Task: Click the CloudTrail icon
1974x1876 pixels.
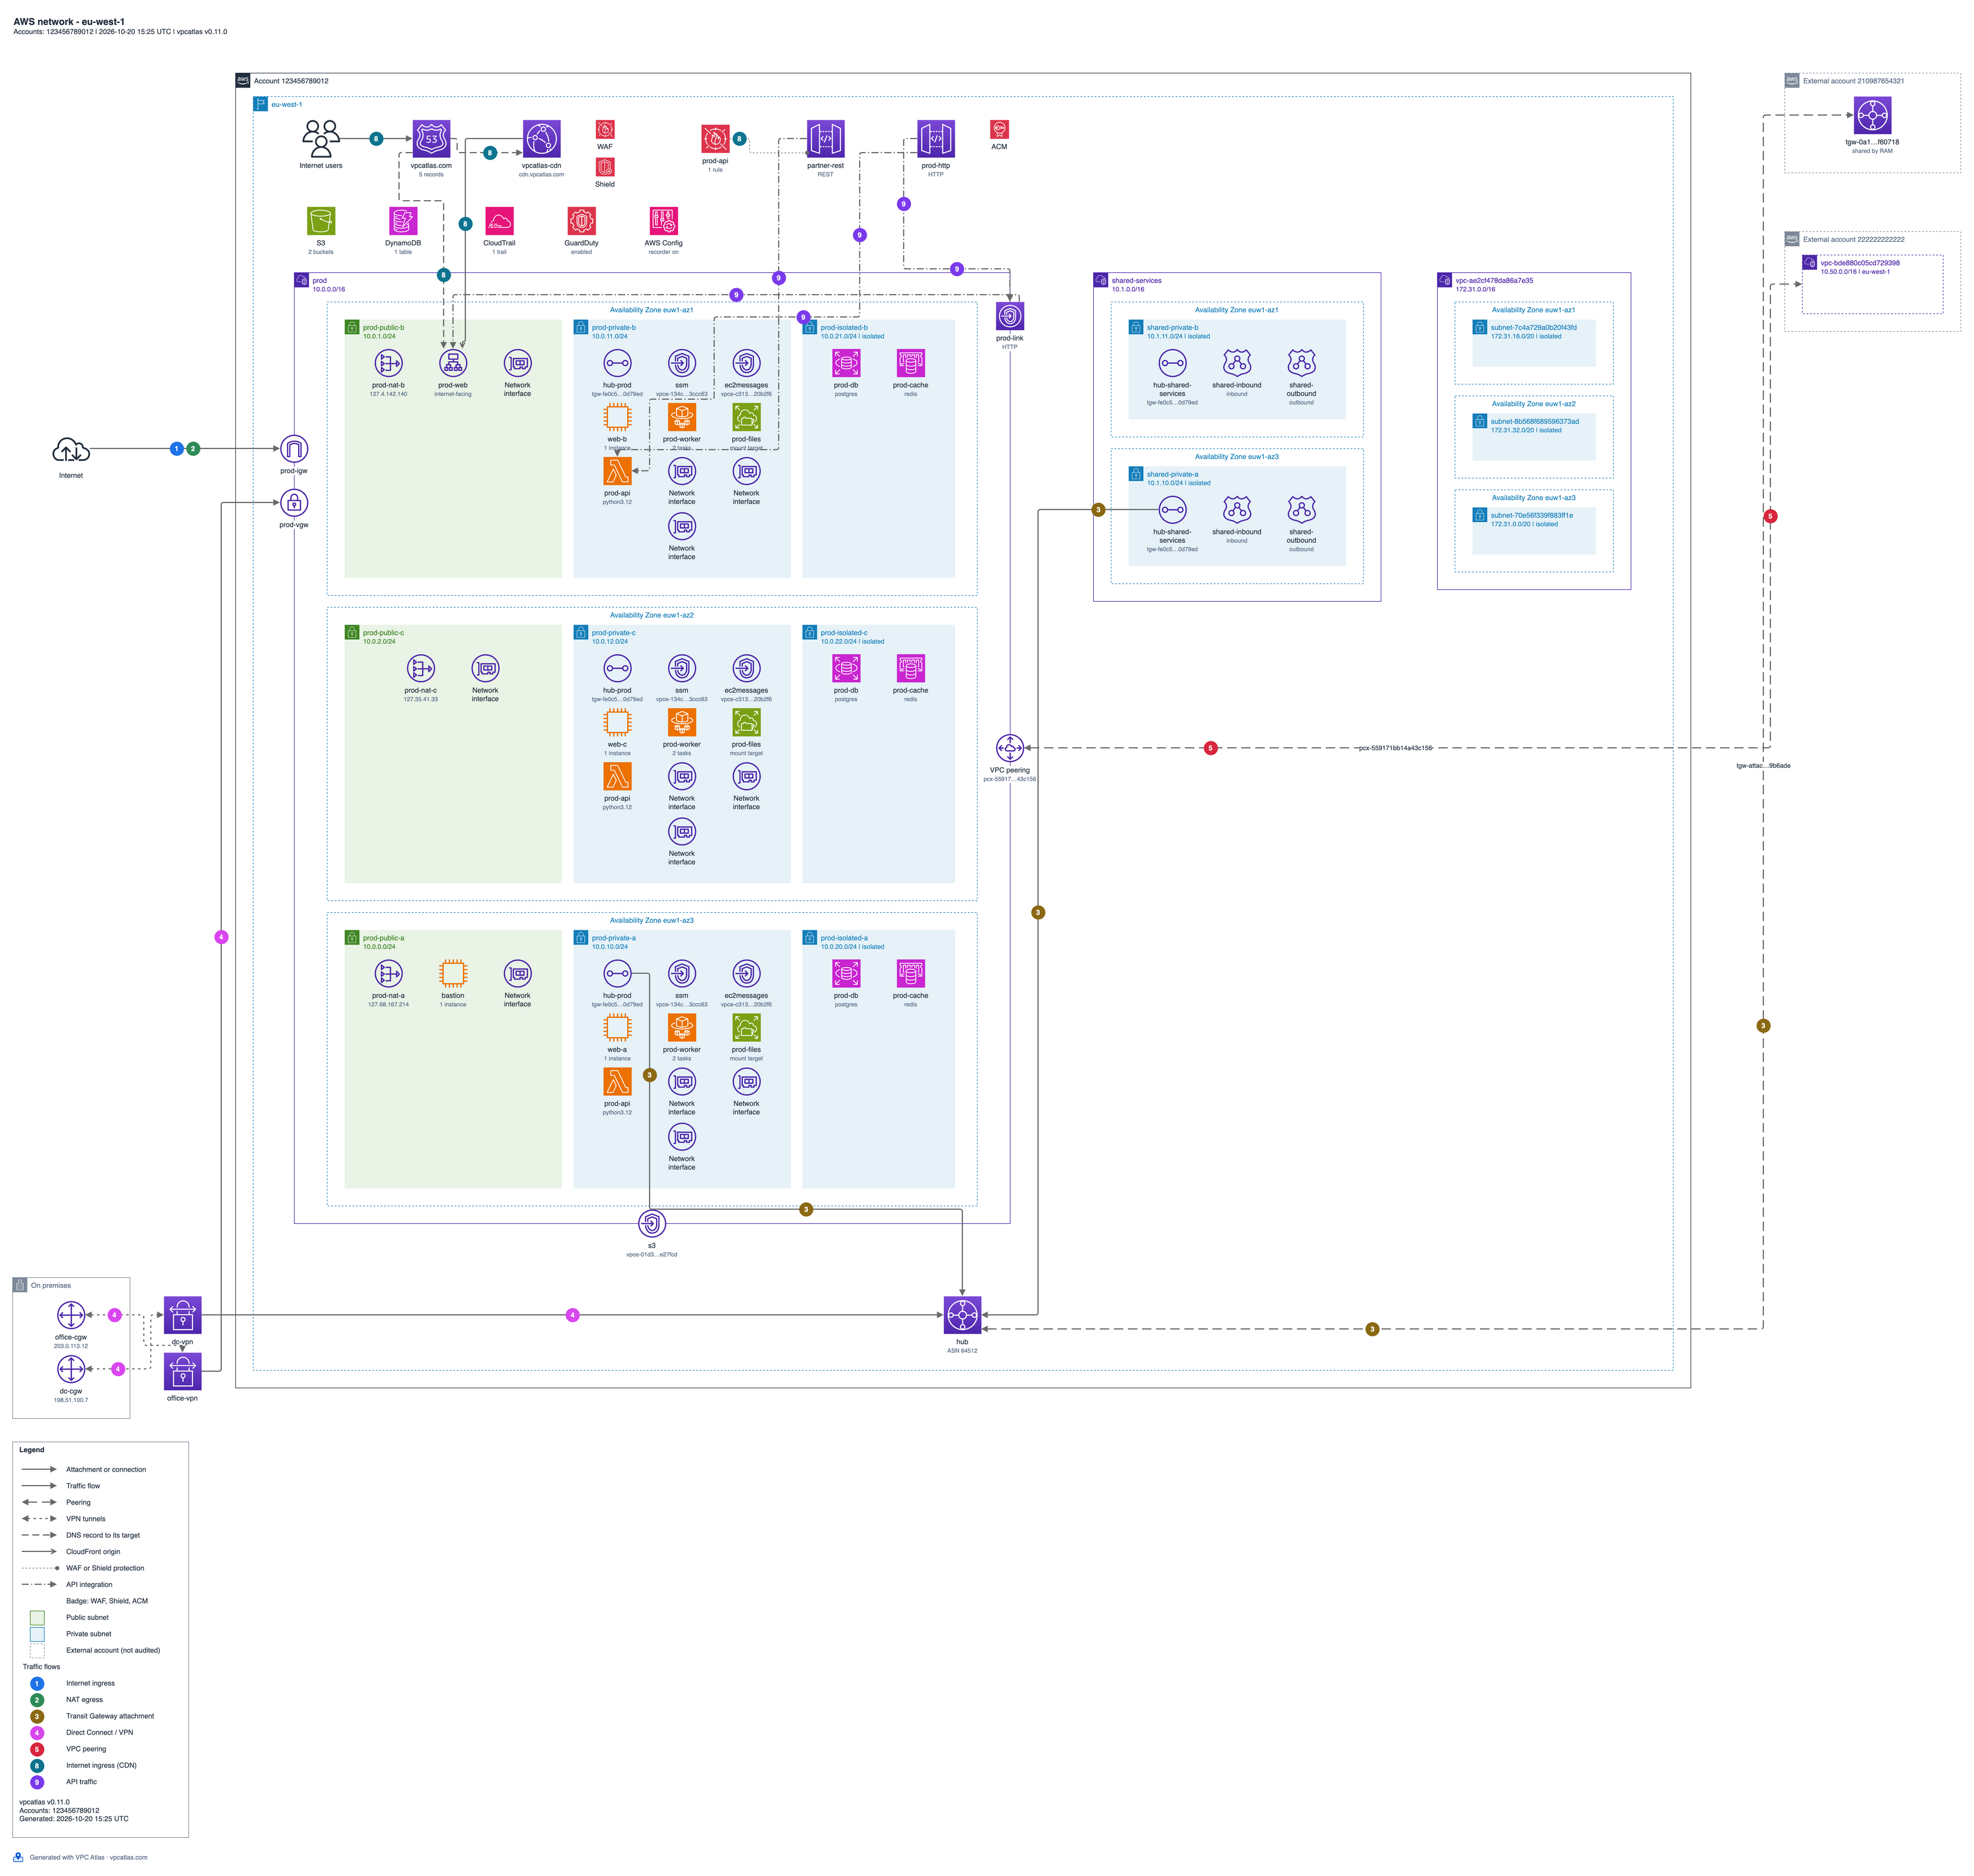Action: click(x=499, y=221)
